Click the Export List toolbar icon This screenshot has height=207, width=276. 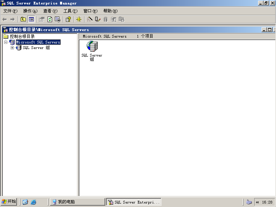[x=58, y=19]
